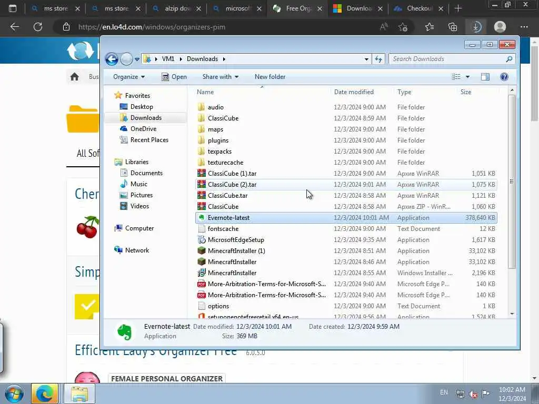Click Edge address bar URL
Screen dimensions: 539x404
point(152,27)
